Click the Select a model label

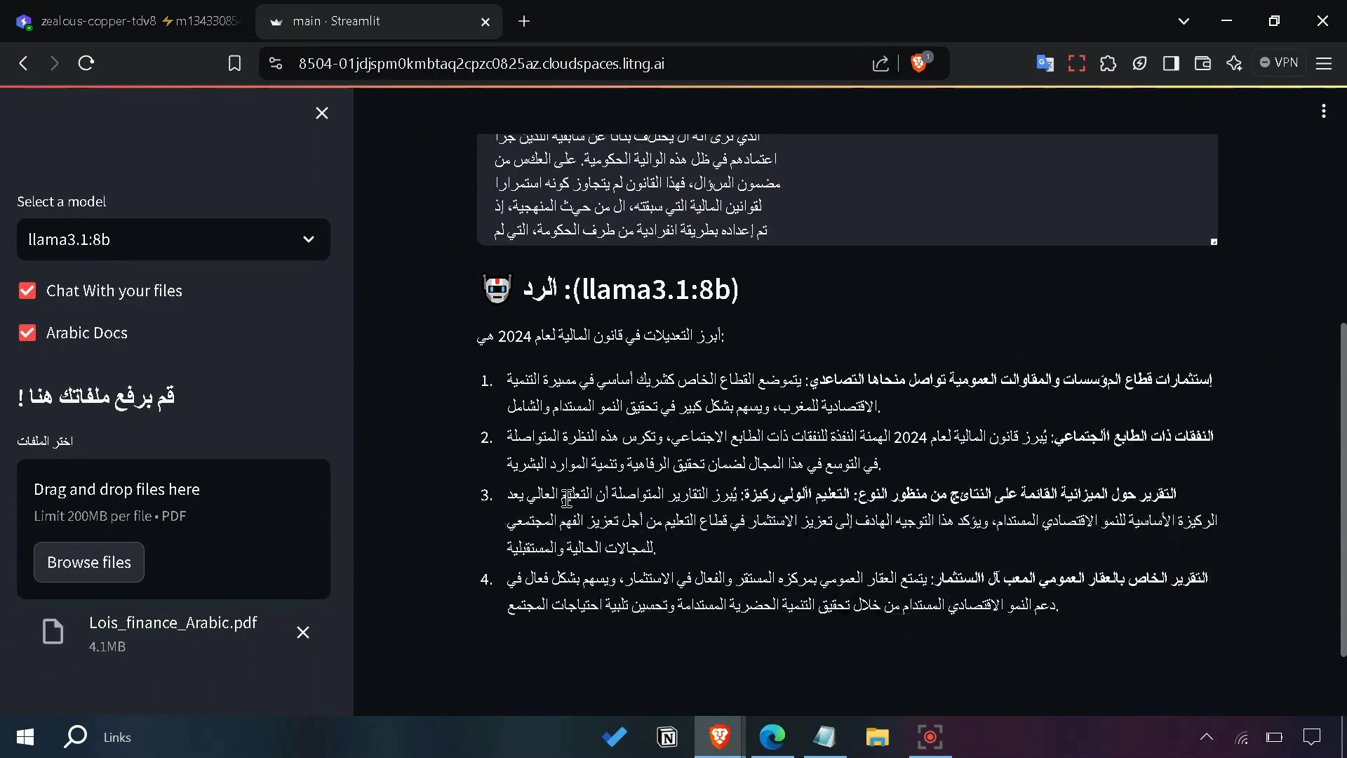(x=62, y=201)
